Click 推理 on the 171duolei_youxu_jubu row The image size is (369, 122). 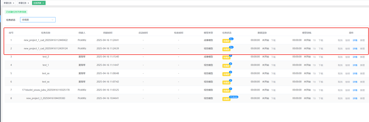pyautogui.click(x=362, y=90)
